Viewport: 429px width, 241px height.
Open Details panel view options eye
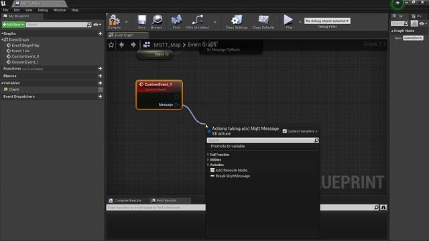point(423,24)
